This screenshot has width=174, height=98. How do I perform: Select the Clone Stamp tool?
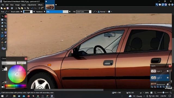[2, 42]
